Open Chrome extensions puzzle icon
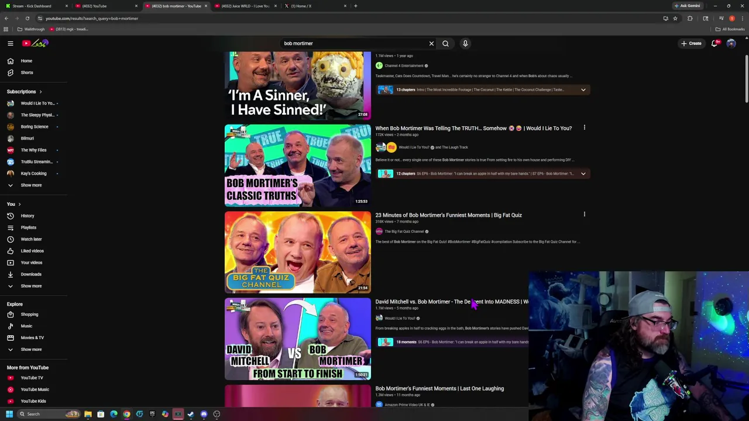749x421 pixels. tap(690, 18)
